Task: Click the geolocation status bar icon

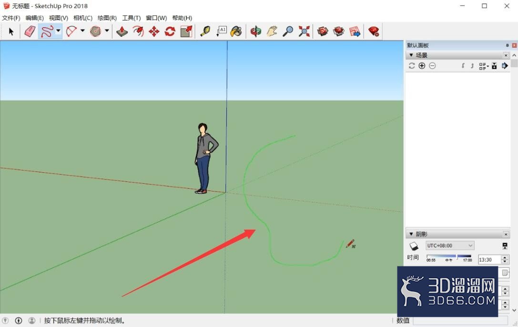Action: click(5, 320)
